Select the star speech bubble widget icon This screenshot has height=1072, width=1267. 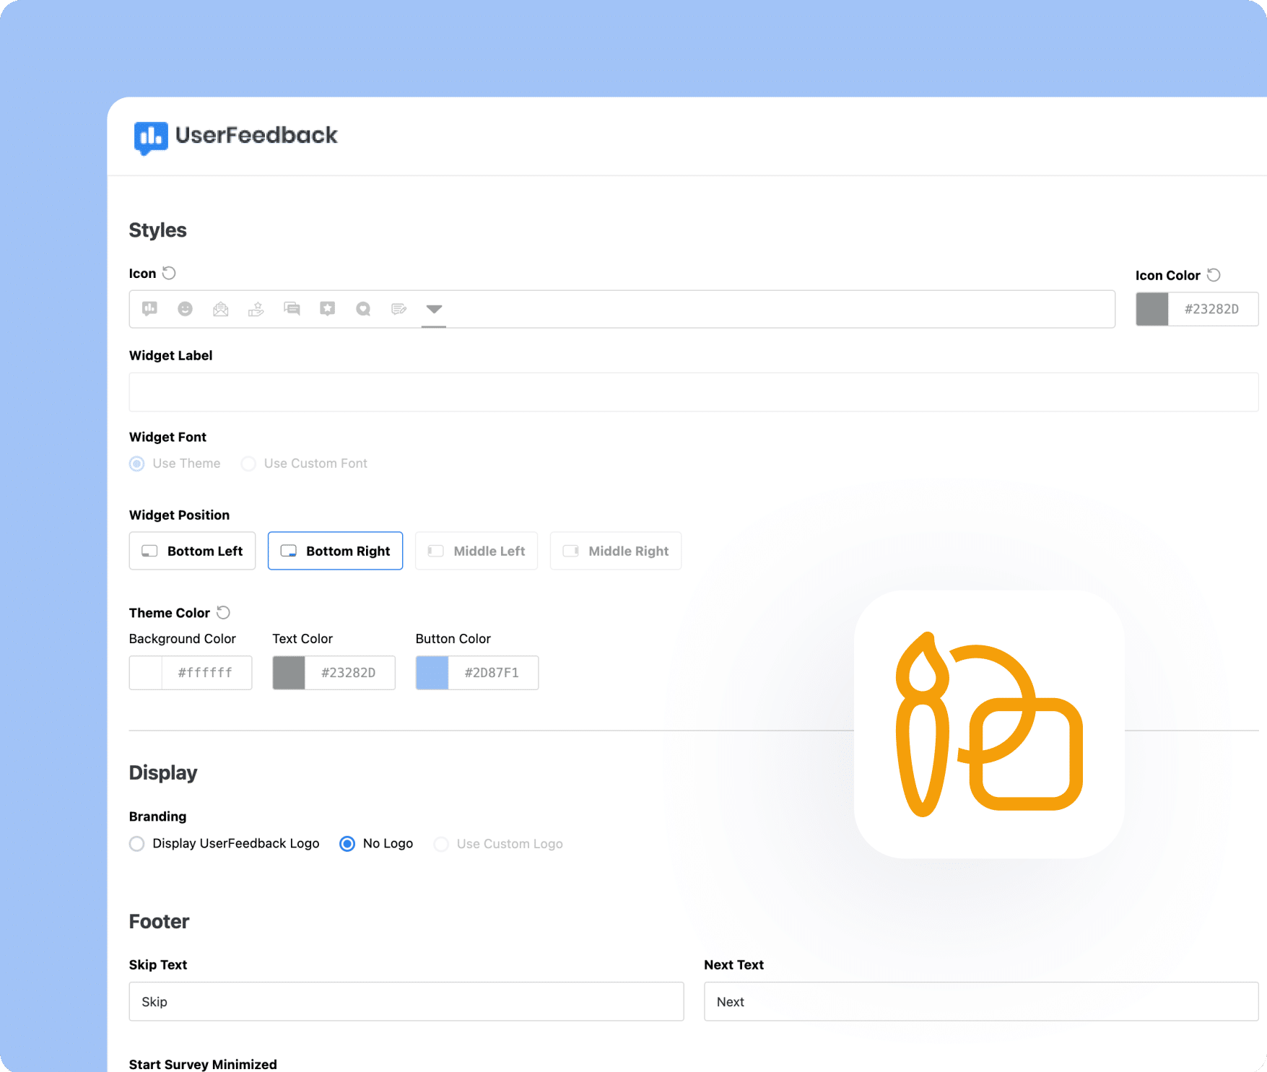click(x=328, y=309)
